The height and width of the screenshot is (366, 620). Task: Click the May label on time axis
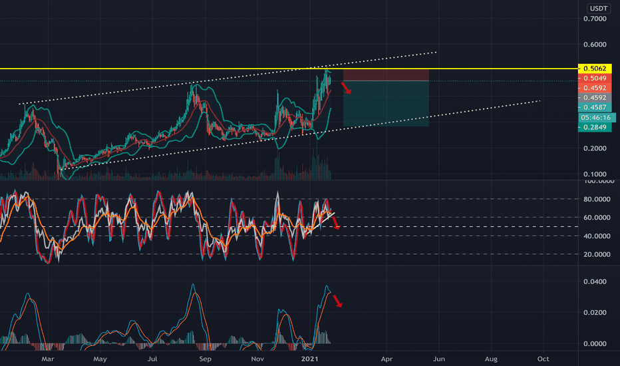tap(100, 359)
